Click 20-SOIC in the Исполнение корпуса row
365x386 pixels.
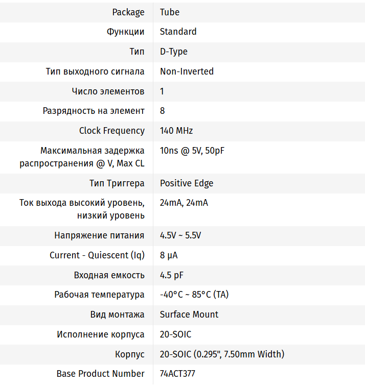175,334
